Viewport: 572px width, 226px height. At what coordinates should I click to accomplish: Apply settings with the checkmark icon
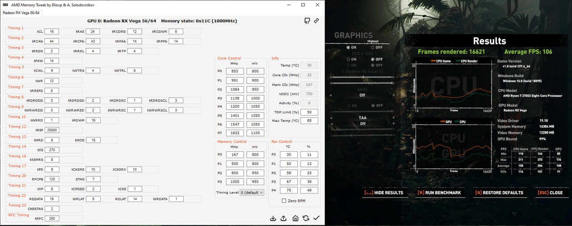click(x=316, y=218)
